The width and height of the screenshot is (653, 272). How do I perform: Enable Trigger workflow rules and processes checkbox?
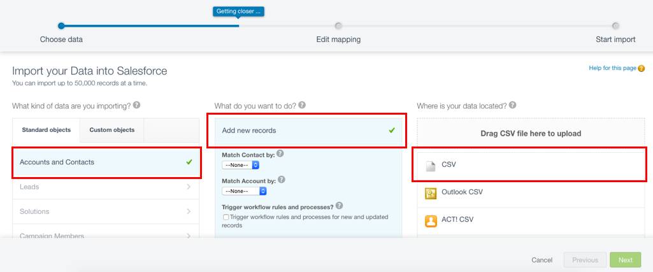[x=226, y=217]
